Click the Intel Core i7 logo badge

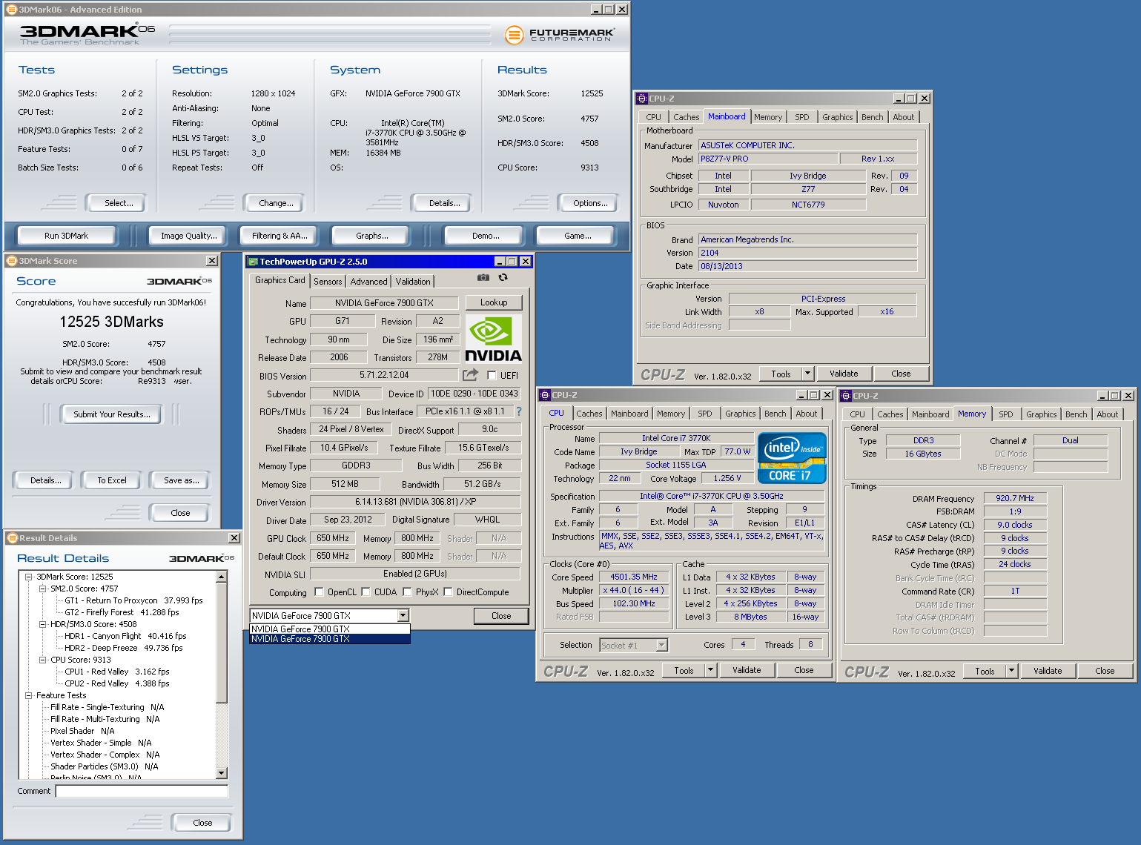pyautogui.click(x=791, y=458)
